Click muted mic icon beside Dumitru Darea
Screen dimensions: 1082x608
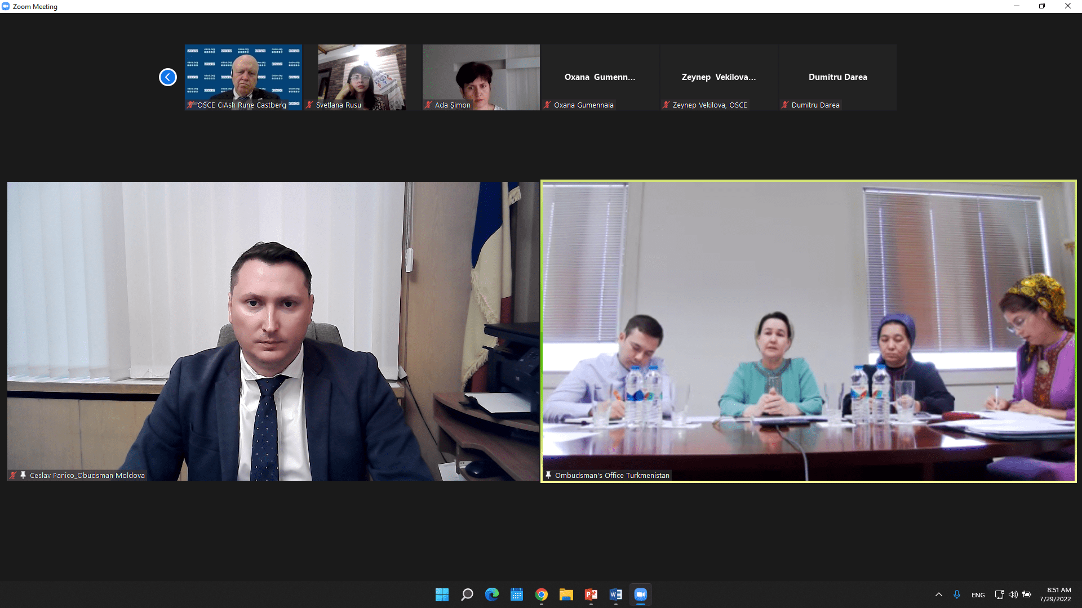pyautogui.click(x=785, y=105)
